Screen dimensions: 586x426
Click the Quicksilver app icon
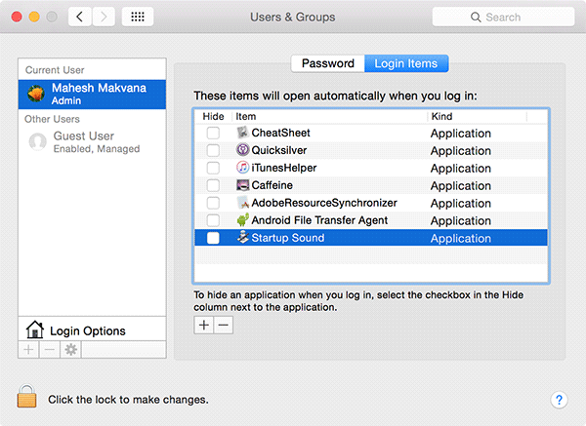pyautogui.click(x=242, y=151)
